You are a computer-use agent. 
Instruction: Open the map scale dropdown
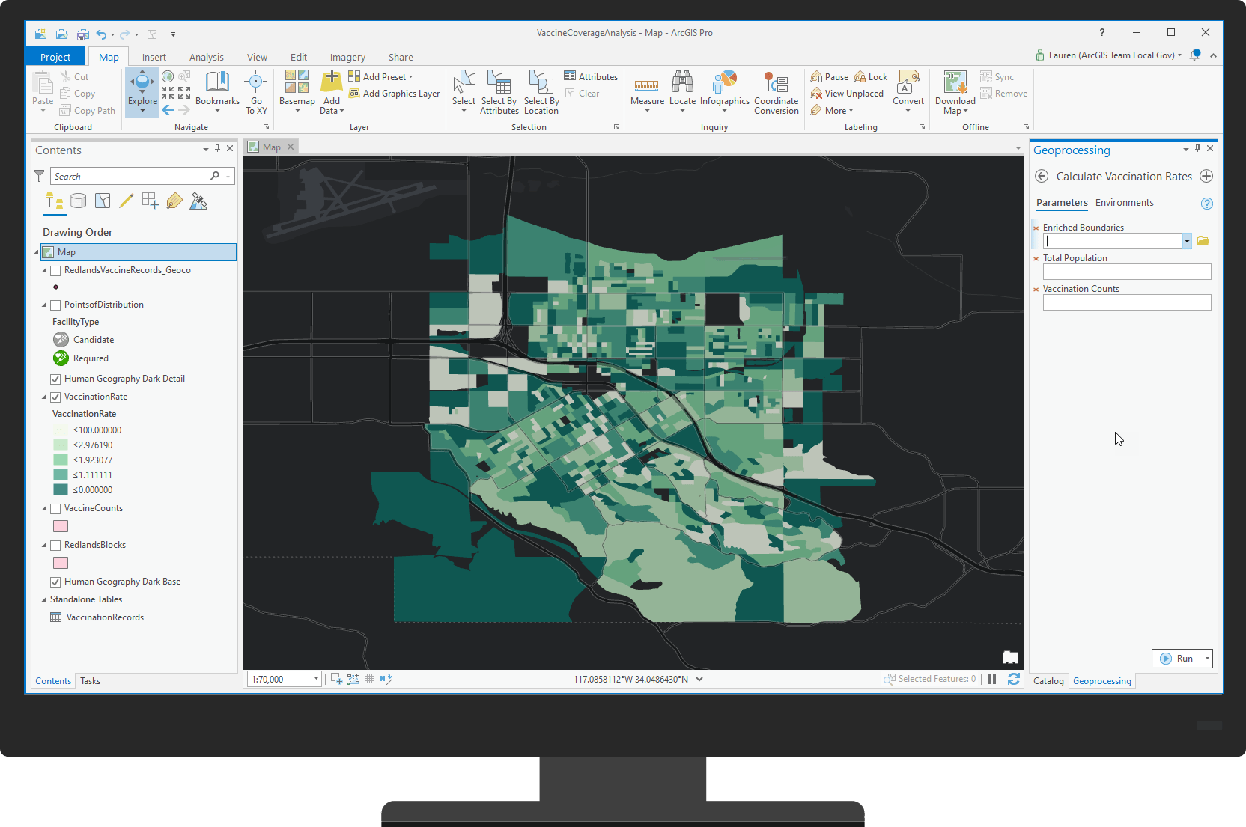316,679
